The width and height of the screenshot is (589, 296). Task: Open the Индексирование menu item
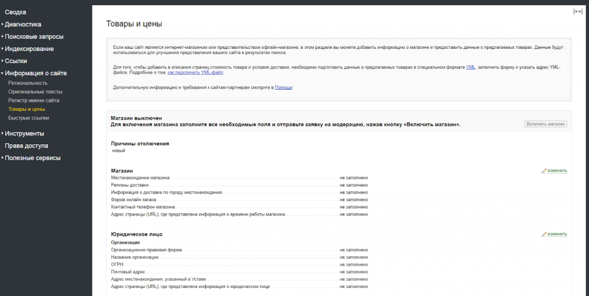(x=29, y=49)
